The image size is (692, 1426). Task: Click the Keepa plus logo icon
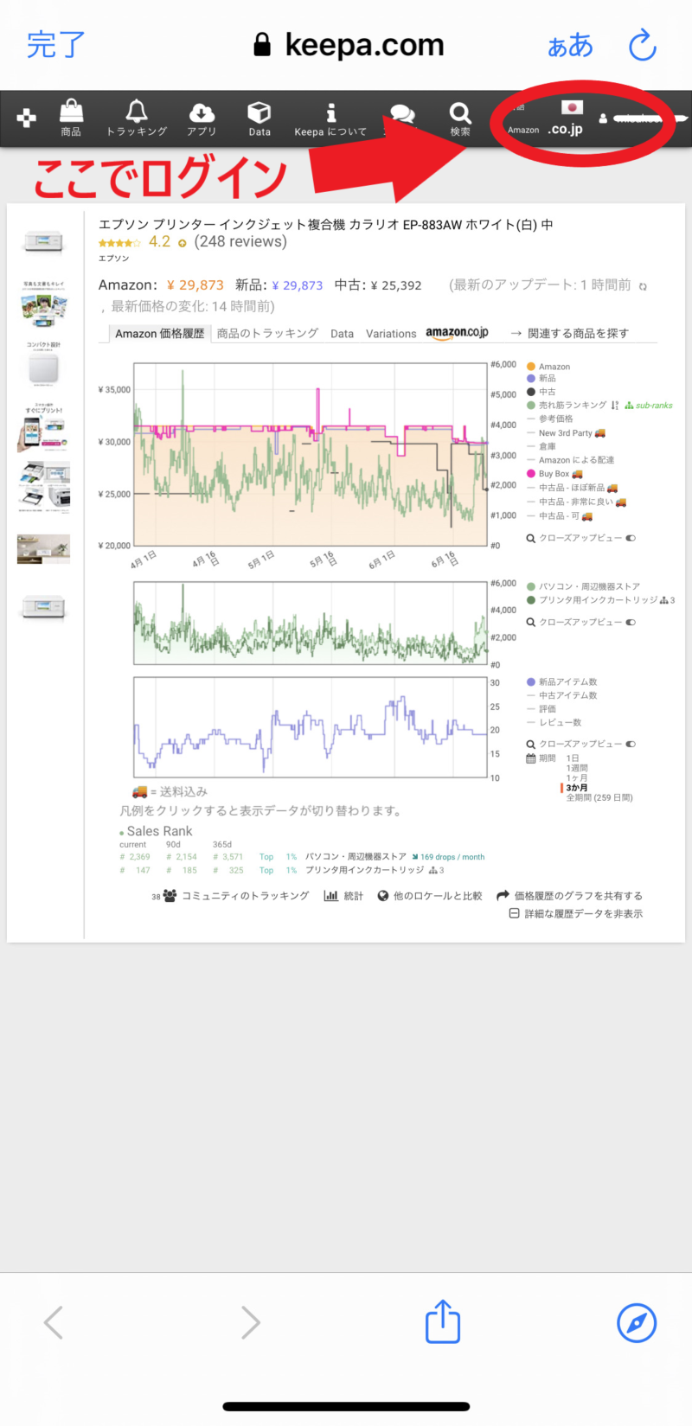point(26,118)
